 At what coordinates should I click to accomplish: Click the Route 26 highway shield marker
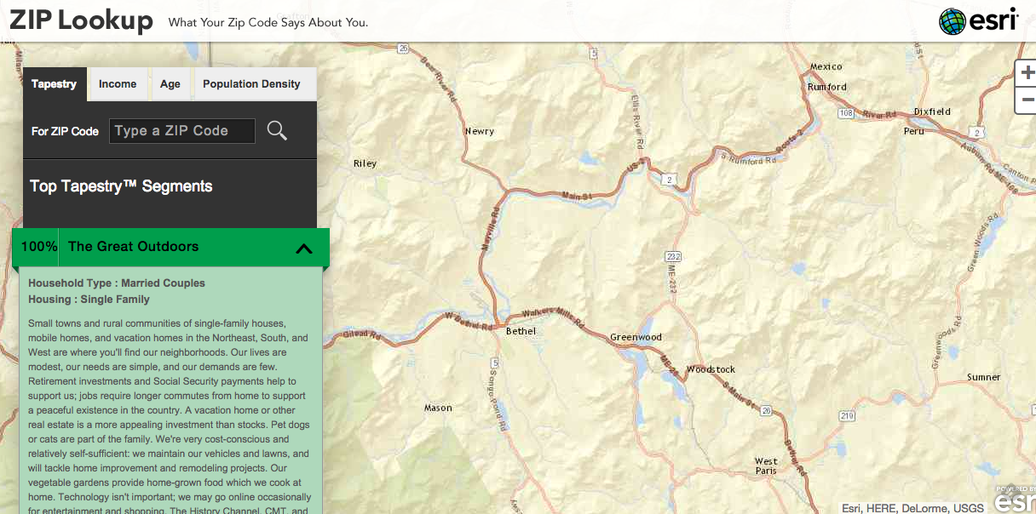pyautogui.click(x=764, y=411)
